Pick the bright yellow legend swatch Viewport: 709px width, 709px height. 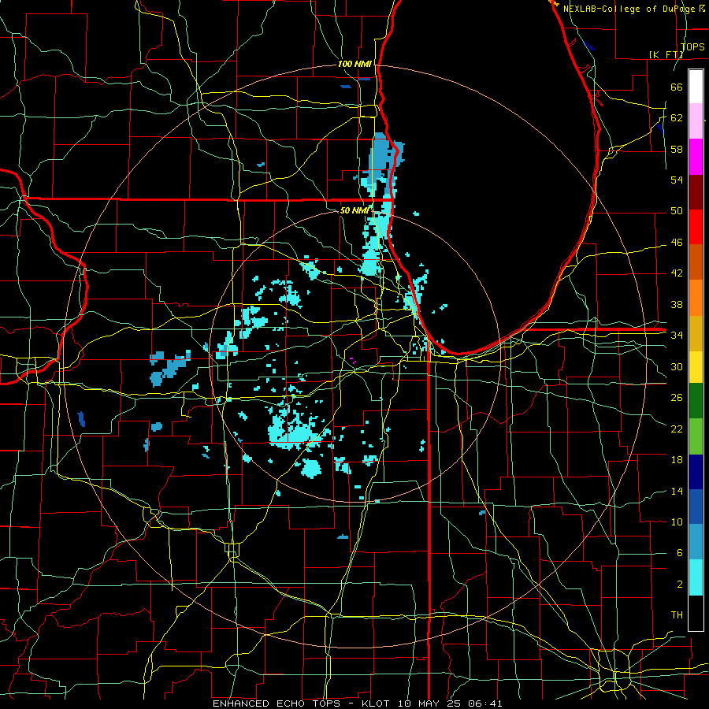[x=696, y=366]
